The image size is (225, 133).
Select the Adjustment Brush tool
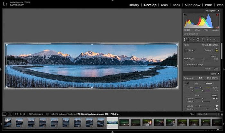[216, 40]
